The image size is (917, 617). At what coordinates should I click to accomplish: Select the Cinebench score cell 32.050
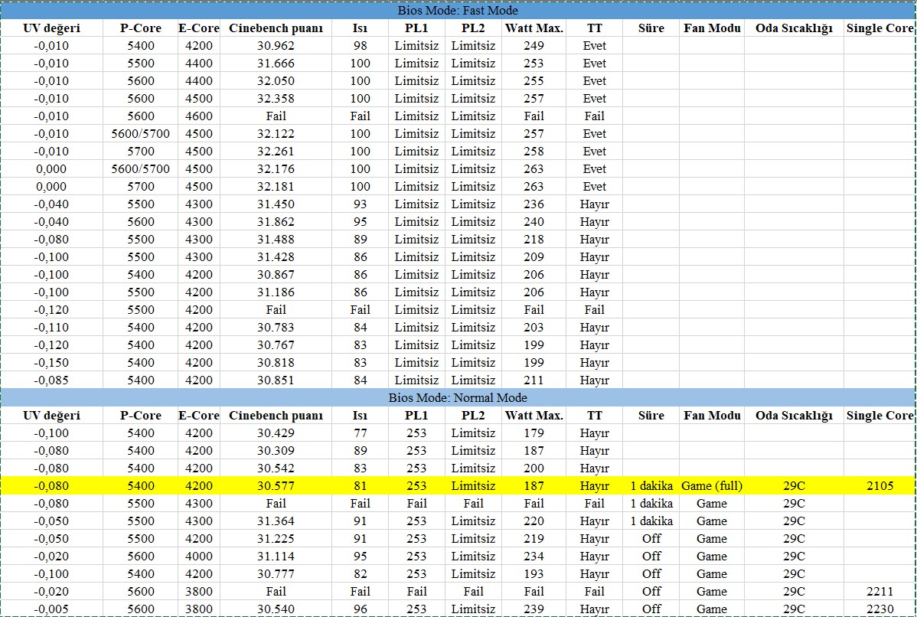click(x=276, y=80)
